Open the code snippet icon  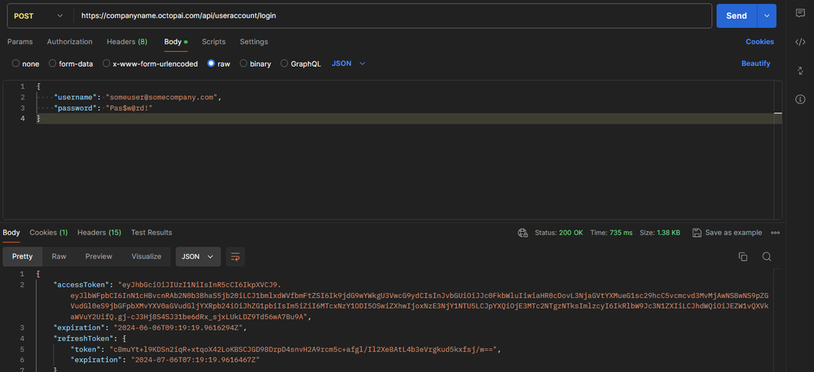tap(799, 42)
